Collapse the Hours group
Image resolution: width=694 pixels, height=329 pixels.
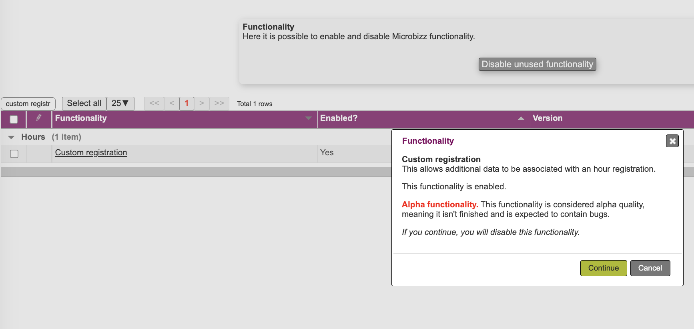tap(11, 137)
